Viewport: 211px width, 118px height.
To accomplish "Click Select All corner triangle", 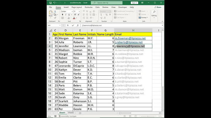I will 50,30.
